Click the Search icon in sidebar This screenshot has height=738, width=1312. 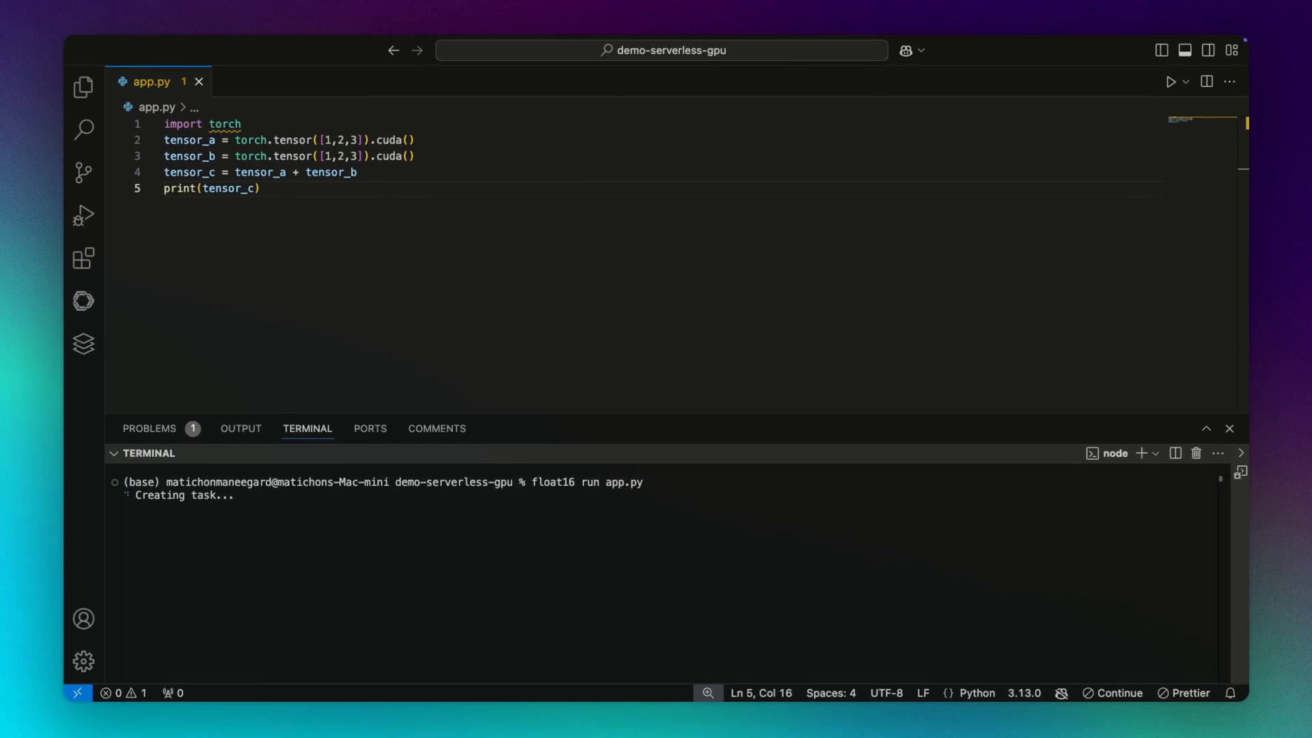click(x=83, y=129)
